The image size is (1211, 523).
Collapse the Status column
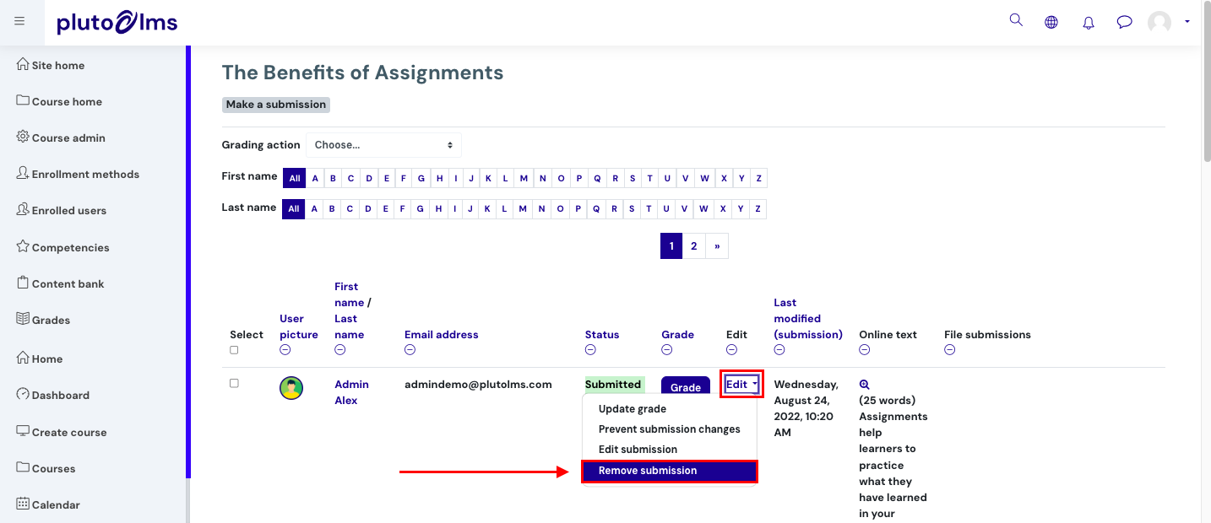[x=590, y=350]
